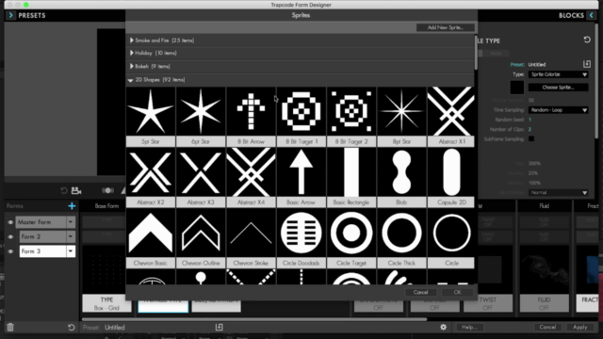Confirm sprite choice with OK
This screenshot has height=339, width=603.
point(457,292)
